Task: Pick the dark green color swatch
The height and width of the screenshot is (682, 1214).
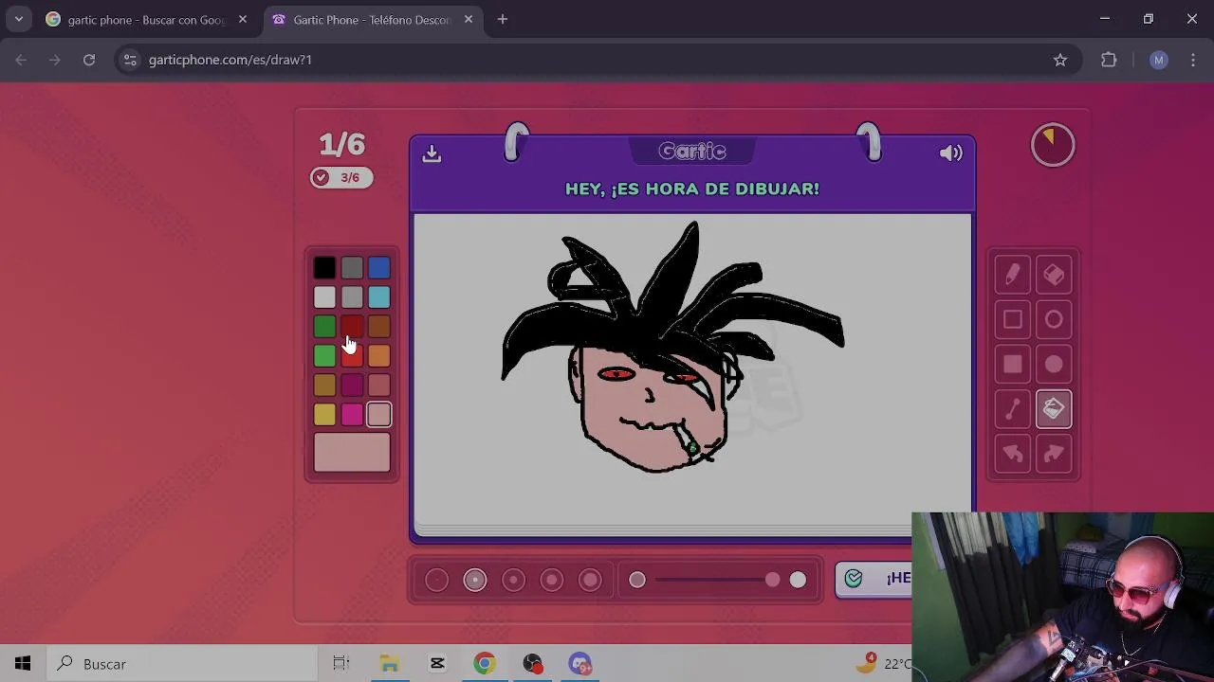Action: pos(324,327)
